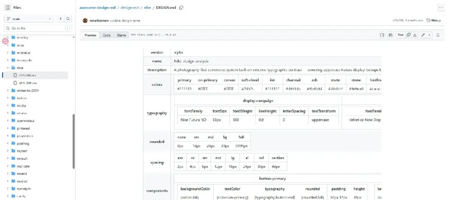
Task: Open the more options ellipsis menu
Action: click(441, 8)
